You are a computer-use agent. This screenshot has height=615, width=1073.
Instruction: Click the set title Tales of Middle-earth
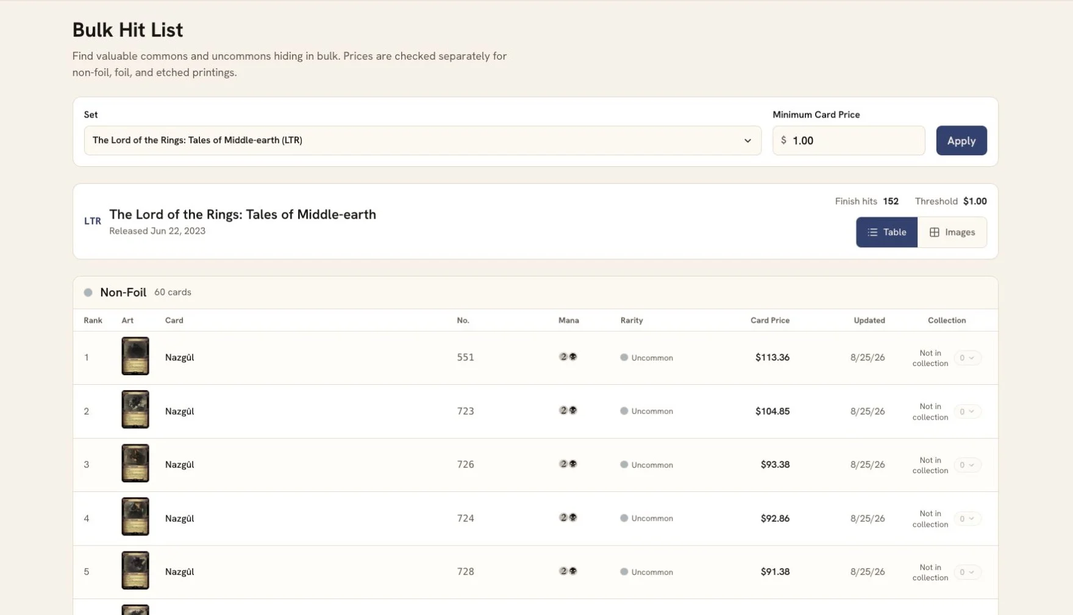(x=243, y=214)
